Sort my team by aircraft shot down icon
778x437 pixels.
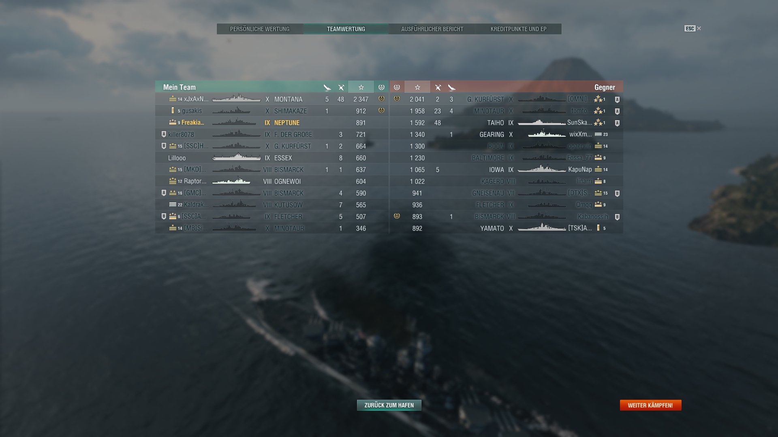coord(341,87)
